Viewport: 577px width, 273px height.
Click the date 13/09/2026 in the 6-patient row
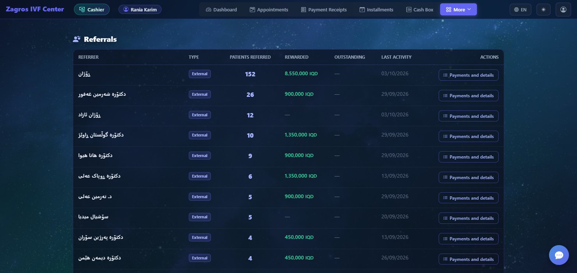click(395, 176)
